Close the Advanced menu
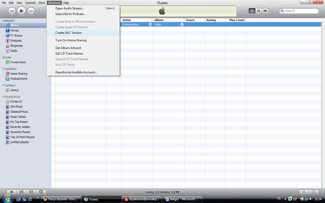Viewport: 325px width, 203px height. 54,3
